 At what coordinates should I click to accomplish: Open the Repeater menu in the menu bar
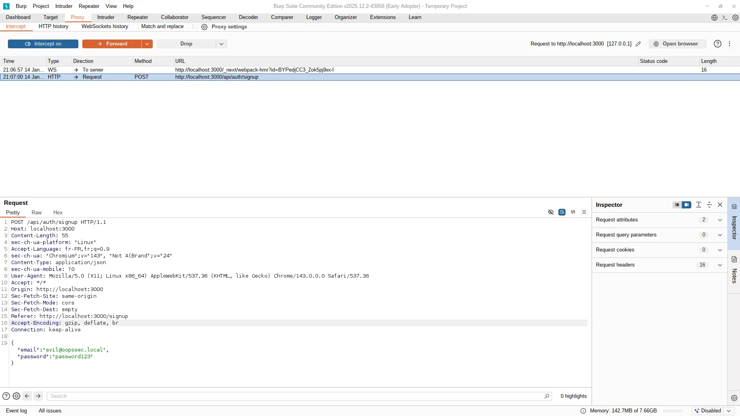89,6
